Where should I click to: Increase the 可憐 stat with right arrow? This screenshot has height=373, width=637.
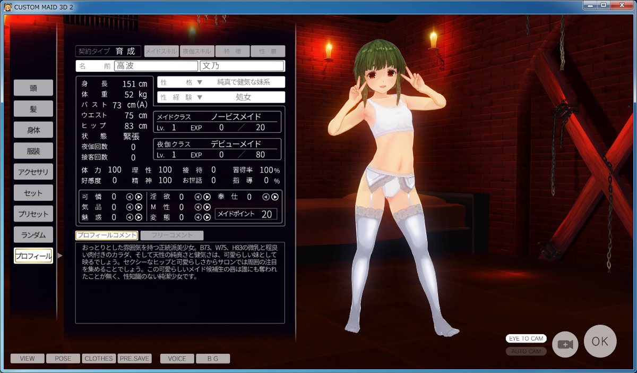click(x=139, y=197)
